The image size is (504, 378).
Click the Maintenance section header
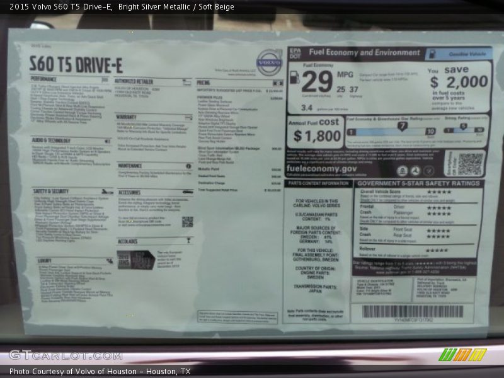point(130,166)
